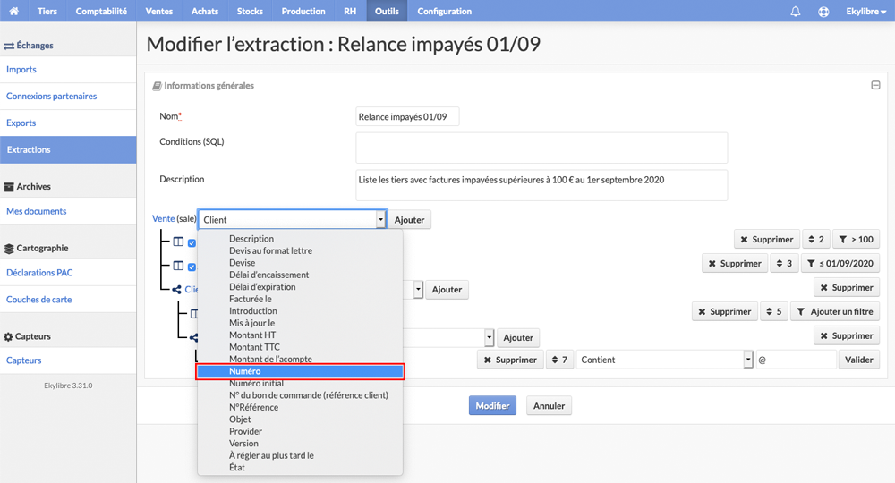The height and width of the screenshot is (483, 895).
Task: Click Ajouter next to the Client dropdown
Action: (409, 219)
